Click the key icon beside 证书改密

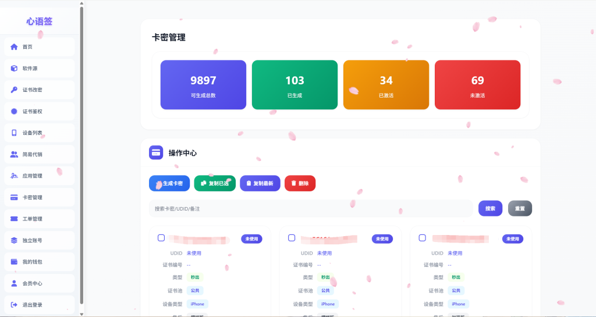14,90
